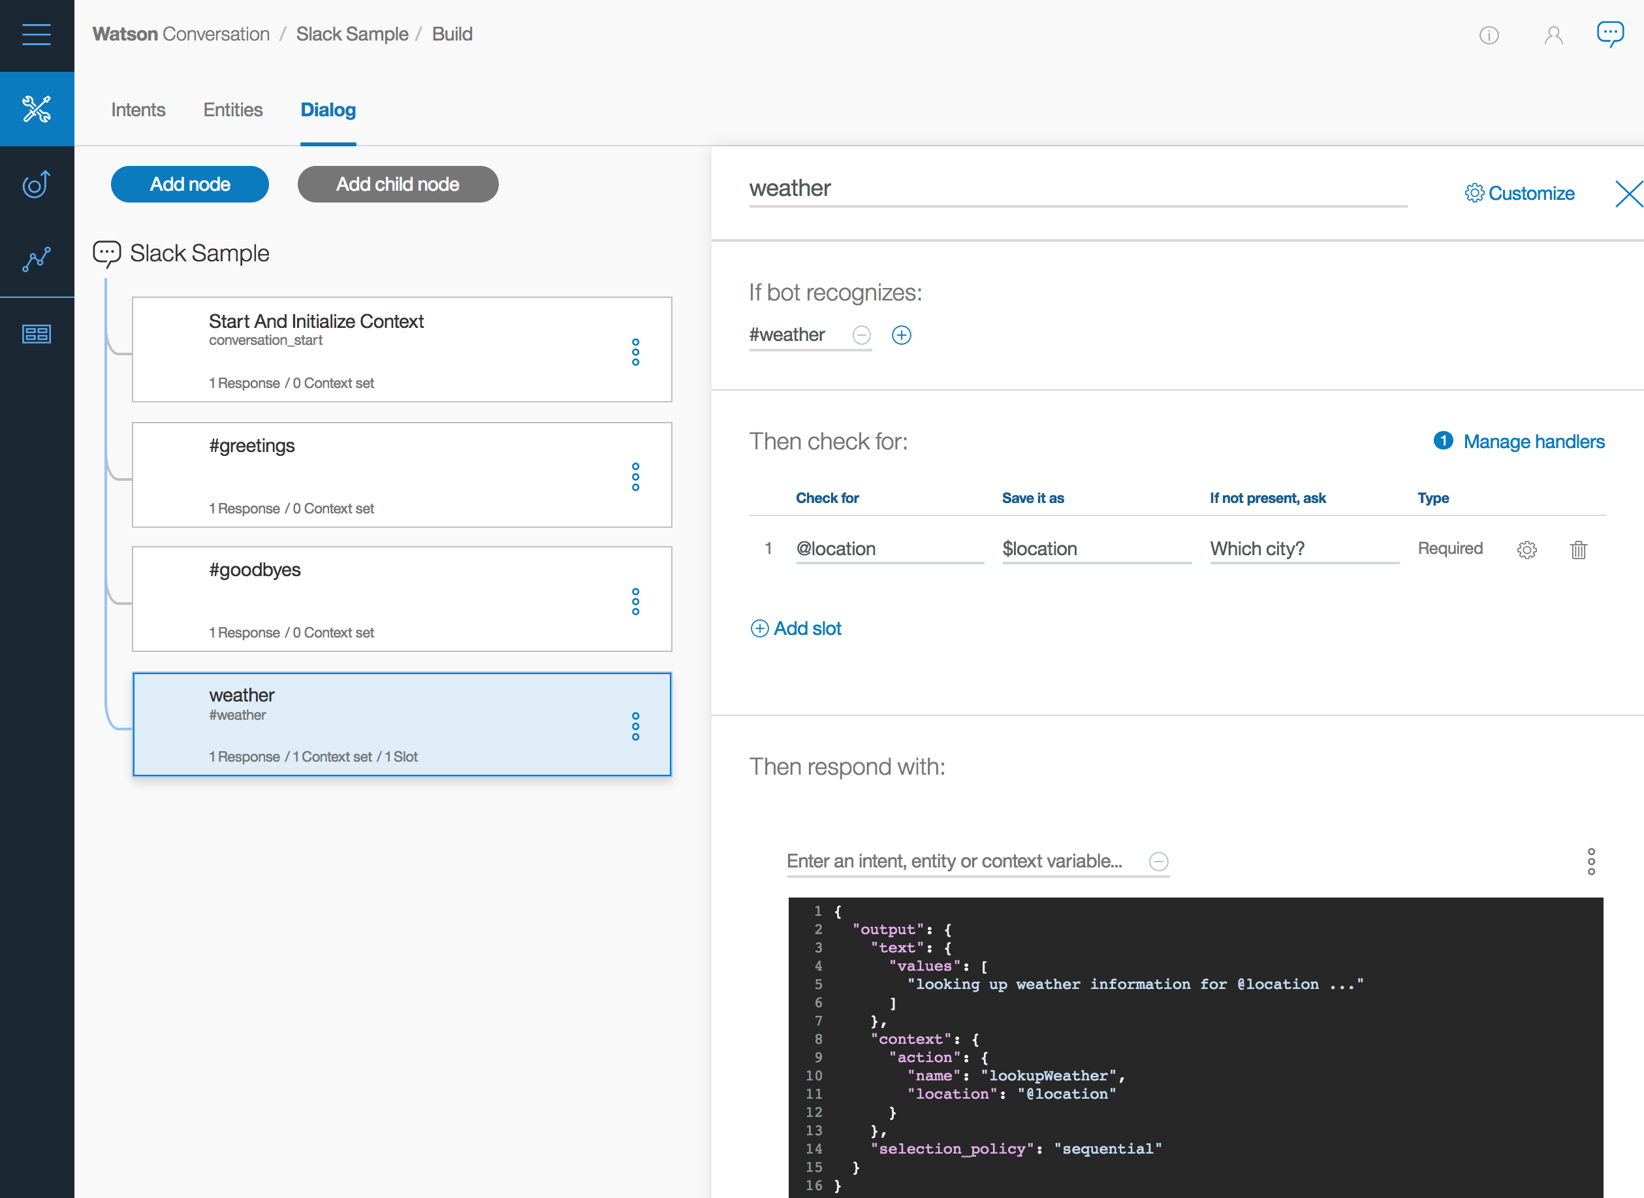Open the Try it out chat icon
Screen dimensions: 1644x1198
[1610, 34]
